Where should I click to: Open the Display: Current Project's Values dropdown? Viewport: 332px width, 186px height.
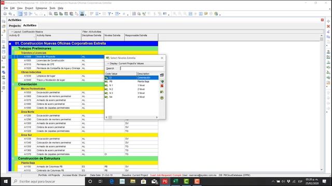click(126, 64)
